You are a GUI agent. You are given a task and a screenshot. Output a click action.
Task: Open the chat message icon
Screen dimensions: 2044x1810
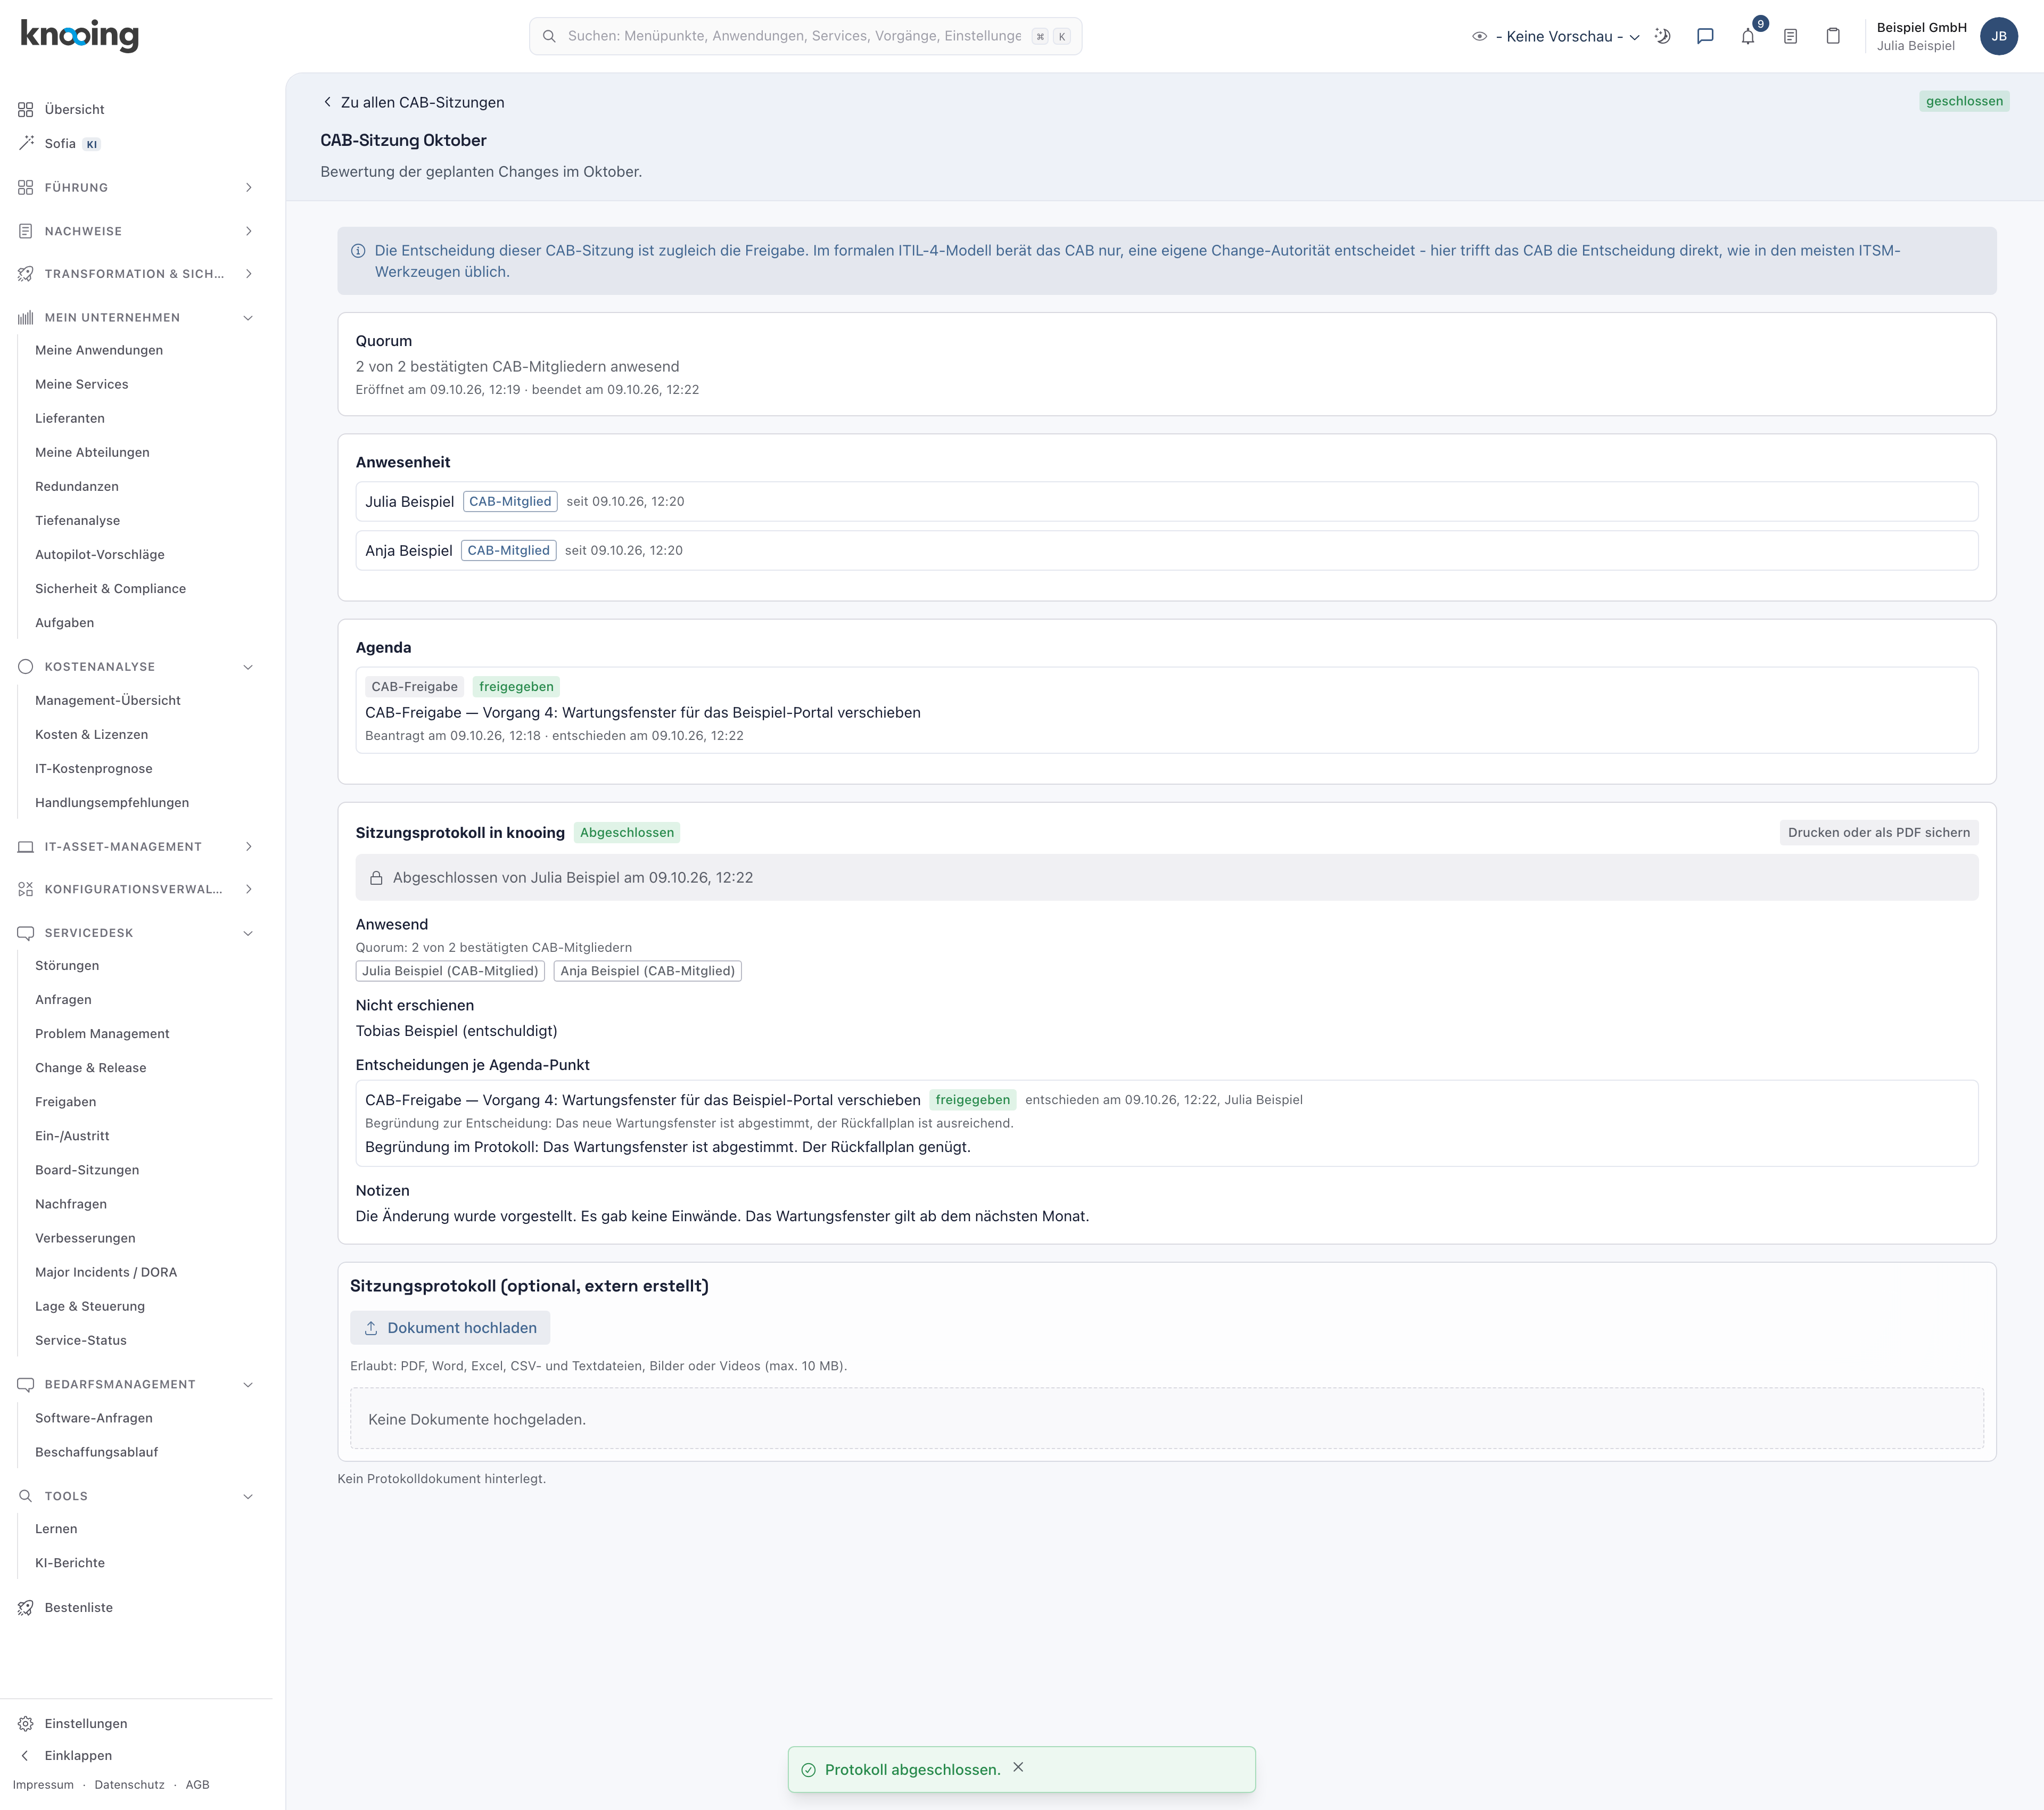pyautogui.click(x=1705, y=36)
